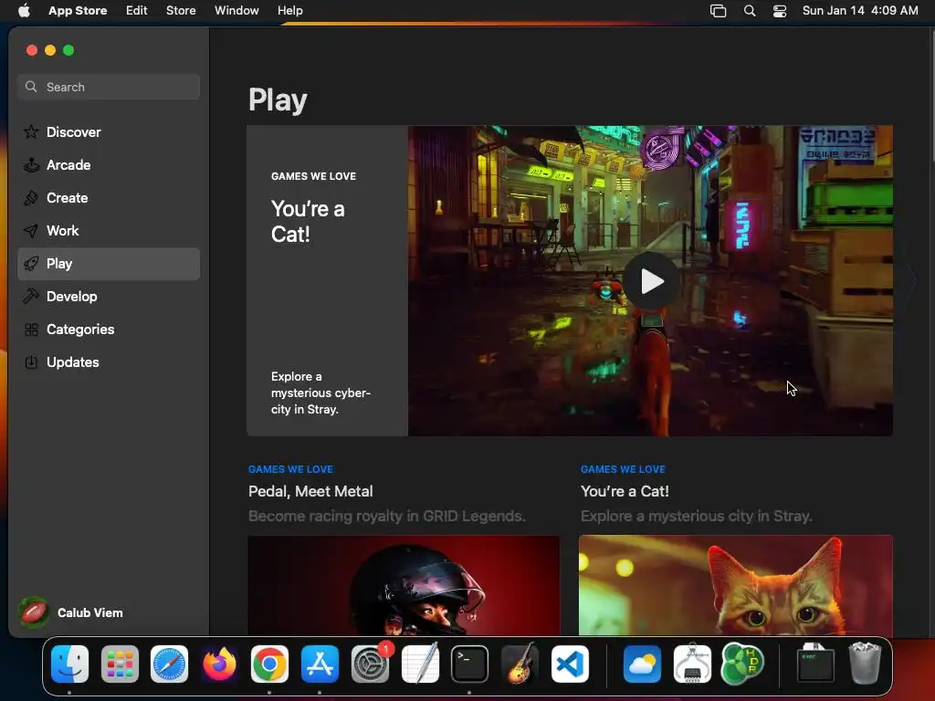Open the Pedal, Meet Metal story title

[x=310, y=491]
